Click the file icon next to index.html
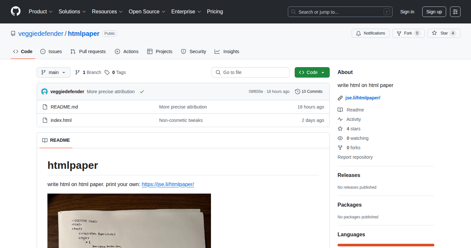 coord(45,120)
